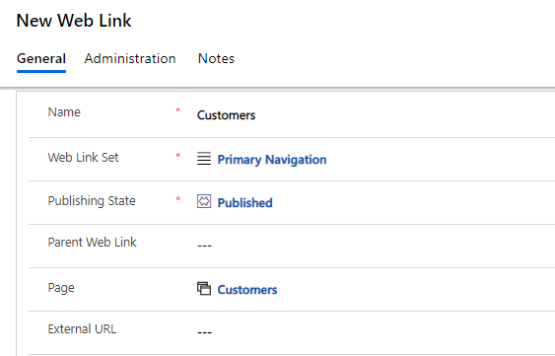Click the web page icon beside Customers
This screenshot has height=356, width=555.
click(204, 288)
